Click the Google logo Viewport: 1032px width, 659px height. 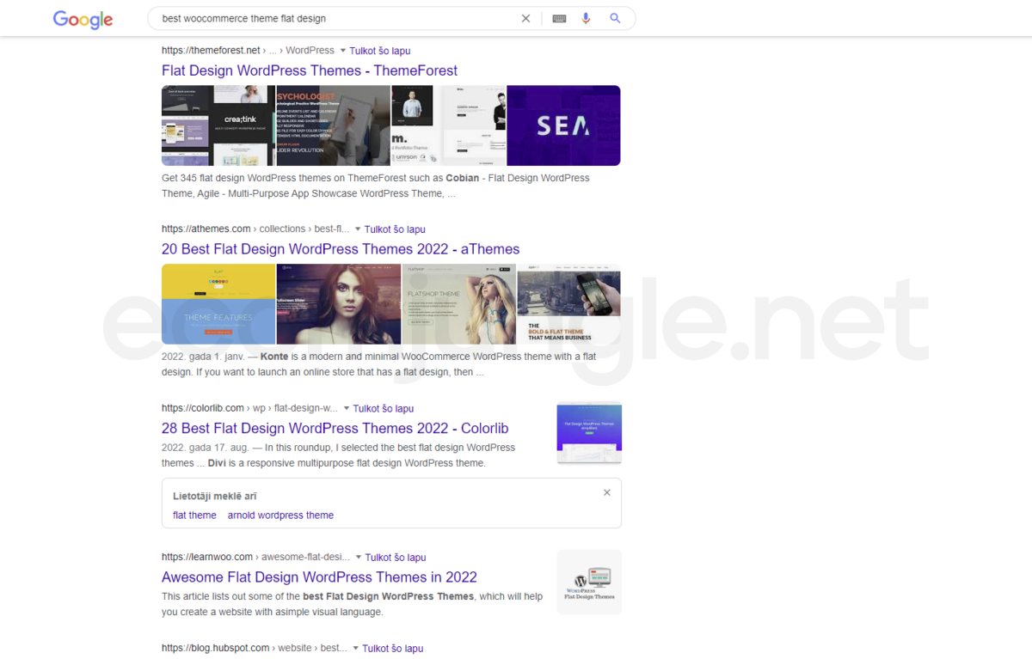(x=83, y=19)
